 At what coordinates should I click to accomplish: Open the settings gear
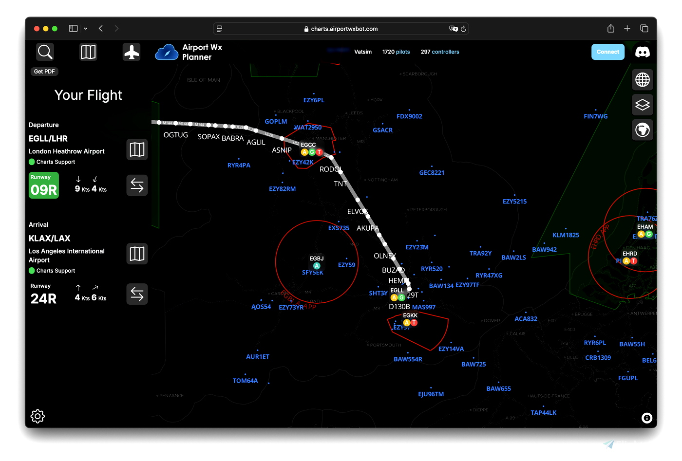[x=38, y=416]
